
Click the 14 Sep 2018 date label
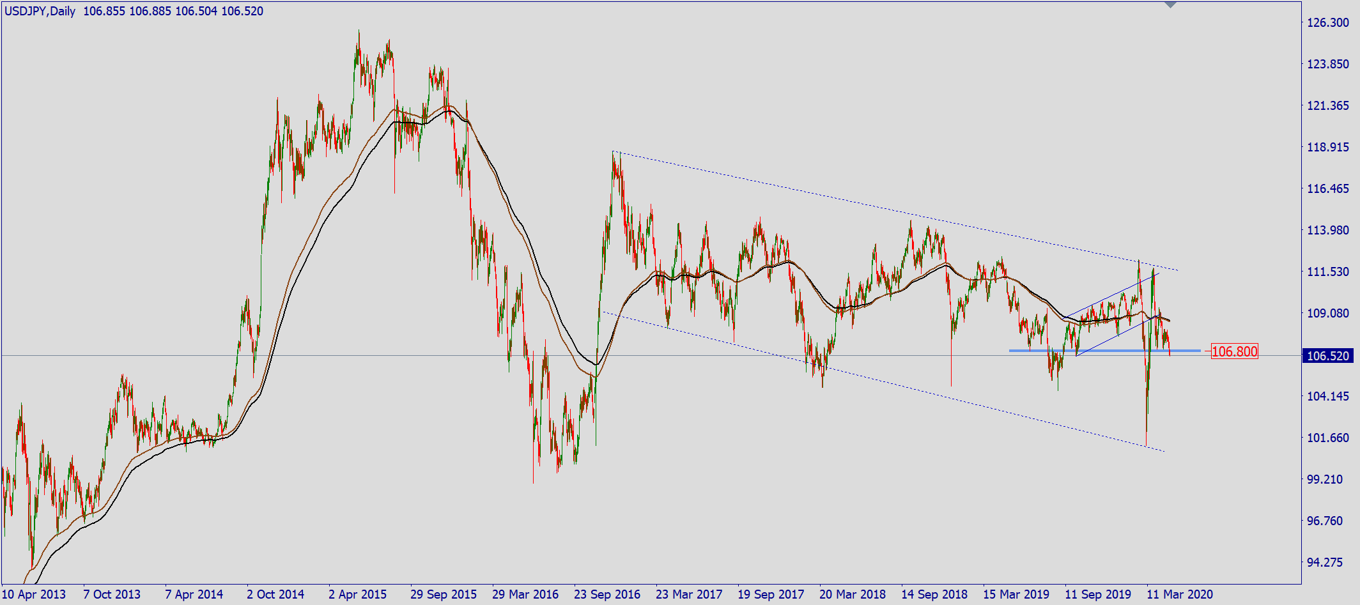(934, 595)
